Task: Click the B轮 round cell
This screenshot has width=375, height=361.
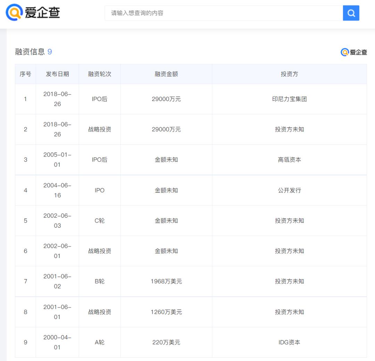Action: 100,282
